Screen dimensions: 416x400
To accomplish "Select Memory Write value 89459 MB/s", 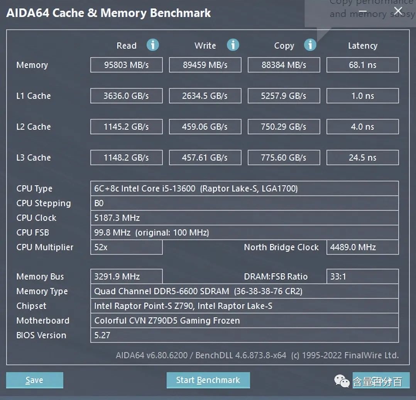I will tap(205, 65).
